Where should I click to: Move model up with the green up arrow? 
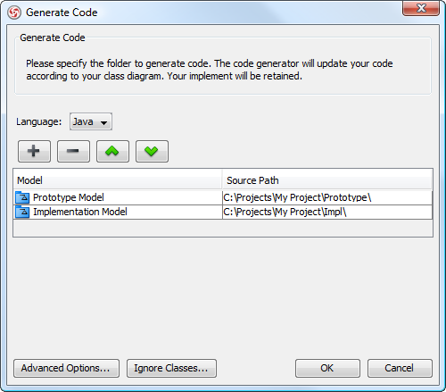[112, 151]
